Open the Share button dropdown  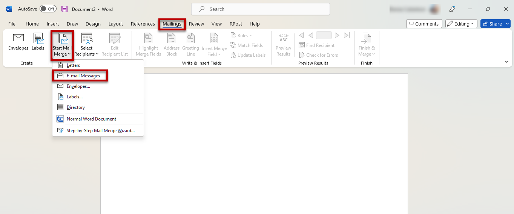[x=495, y=24]
